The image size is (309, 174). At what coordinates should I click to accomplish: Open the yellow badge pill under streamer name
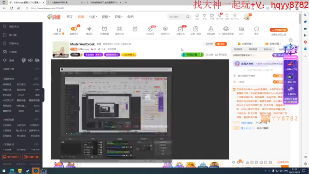[129, 55]
